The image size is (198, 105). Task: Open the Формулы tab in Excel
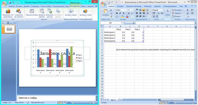(148, 6)
